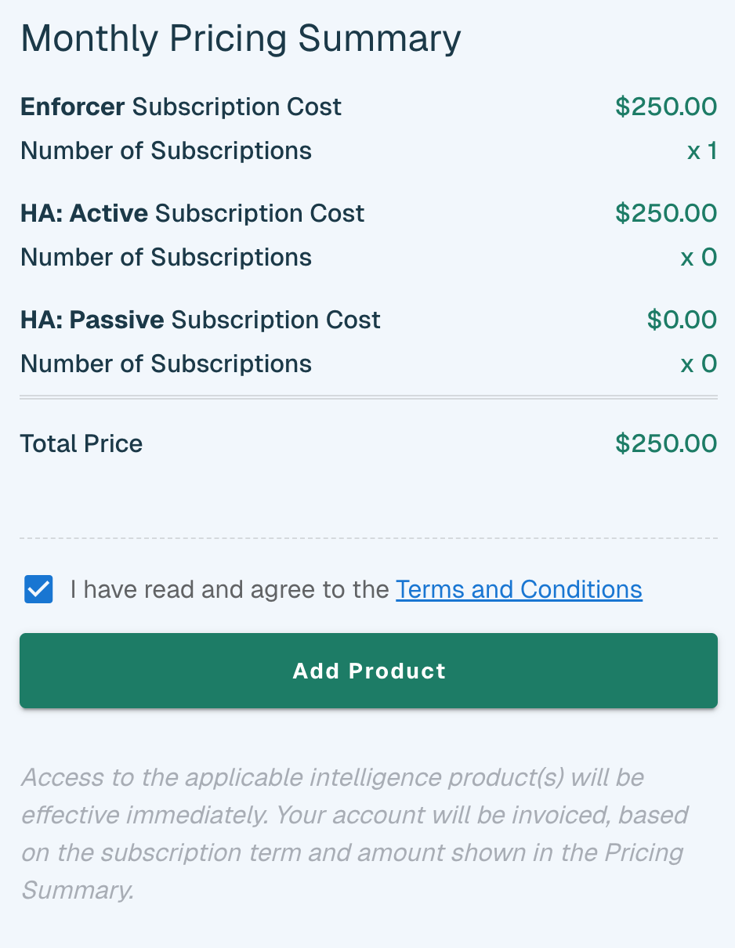Select the HA: Passive Subscription Cost label
735x948 pixels.
[201, 320]
